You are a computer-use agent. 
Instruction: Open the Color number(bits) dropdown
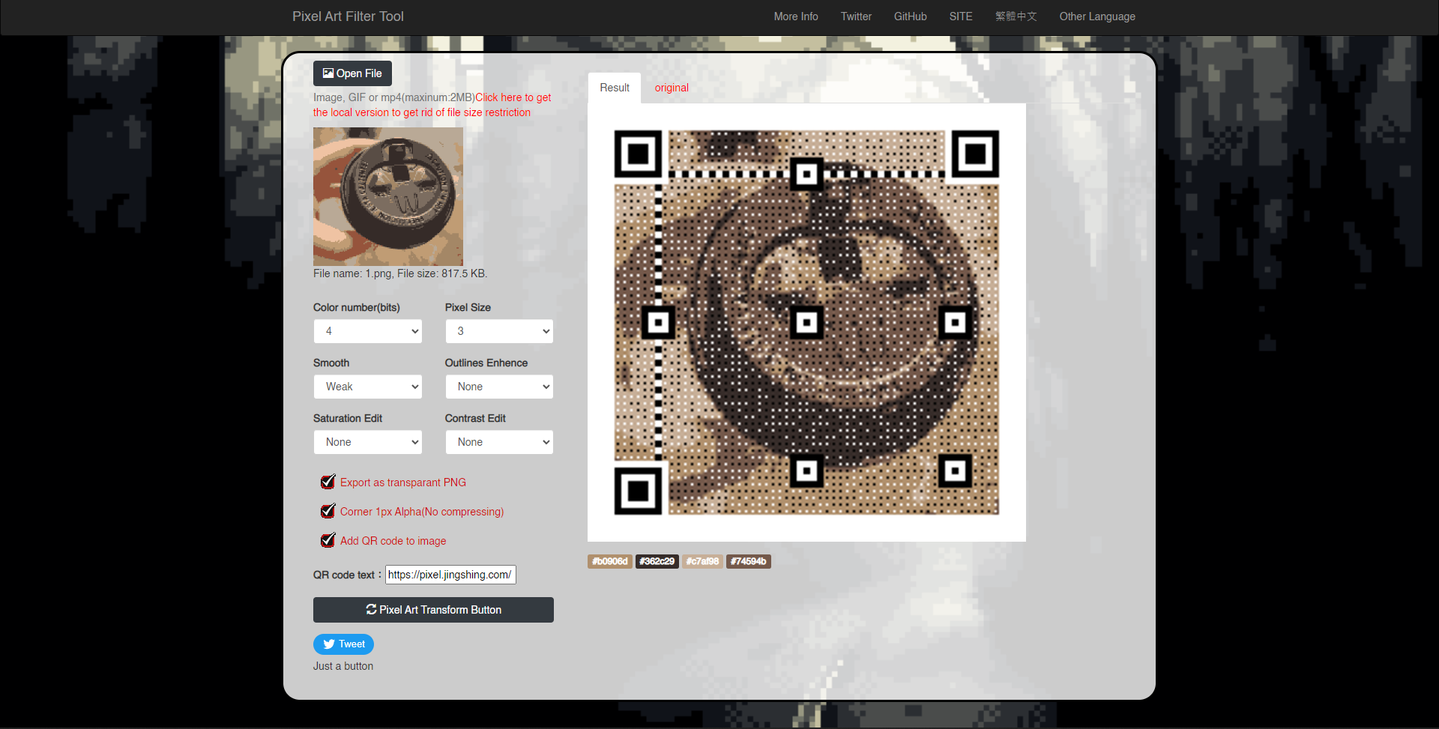point(367,331)
